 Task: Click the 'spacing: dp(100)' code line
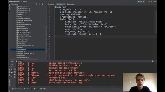(70, 15)
